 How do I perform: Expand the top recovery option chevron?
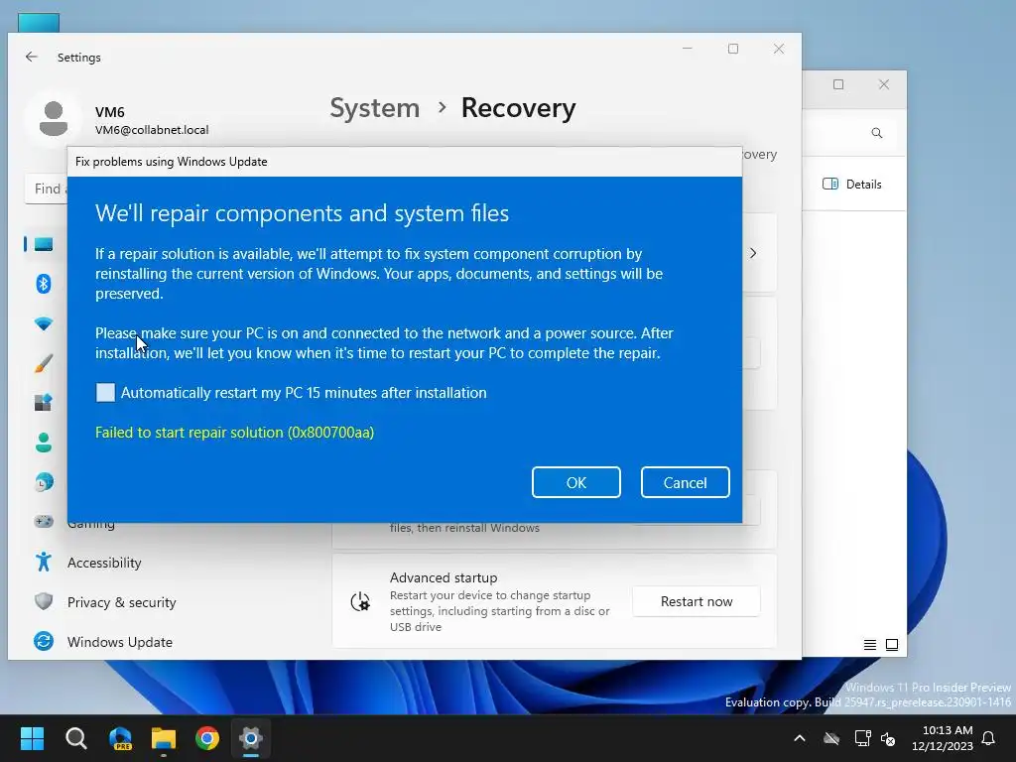click(x=753, y=253)
